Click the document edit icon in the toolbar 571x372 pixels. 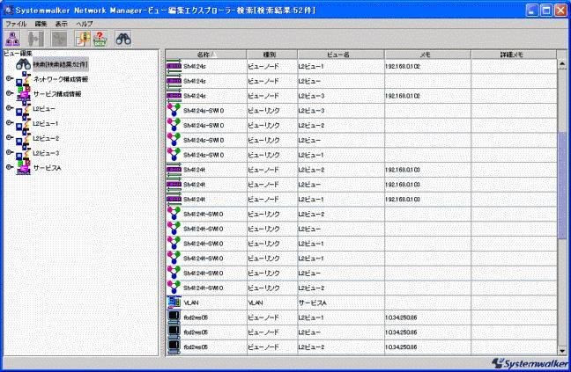(81, 40)
